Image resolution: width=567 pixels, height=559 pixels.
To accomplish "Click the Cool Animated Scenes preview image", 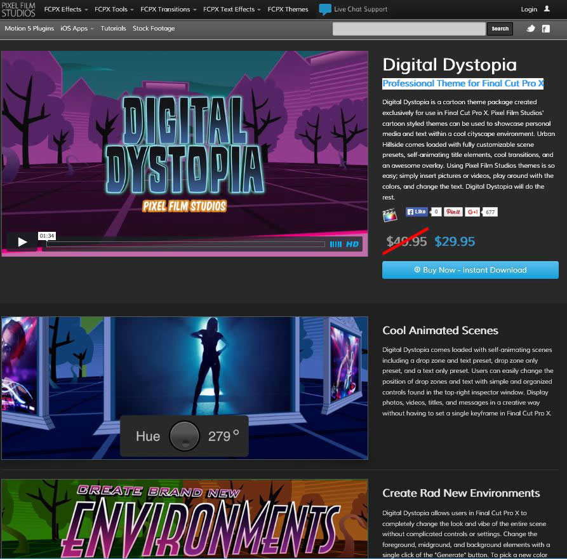I will (185, 388).
